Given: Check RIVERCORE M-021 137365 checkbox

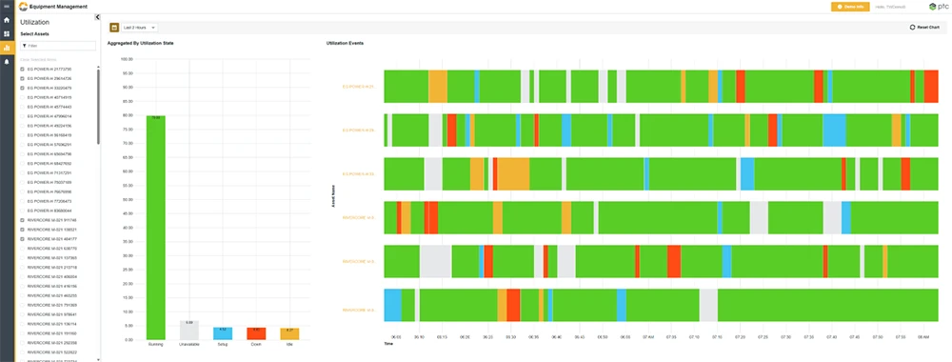Looking at the screenshot, I should click(23, 258).
